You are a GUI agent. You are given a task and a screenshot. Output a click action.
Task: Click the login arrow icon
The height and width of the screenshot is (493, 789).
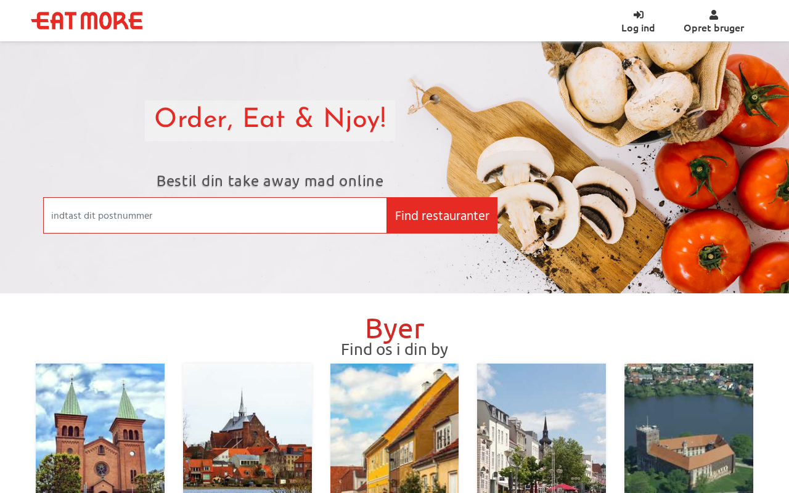[639, 15]
